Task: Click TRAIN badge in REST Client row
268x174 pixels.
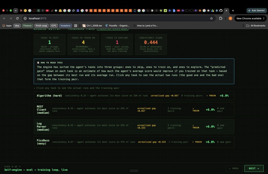Action: tap(196, 110)
